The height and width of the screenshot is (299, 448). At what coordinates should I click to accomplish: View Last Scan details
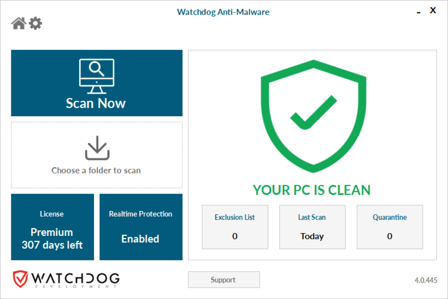click(x=312, y=227)
